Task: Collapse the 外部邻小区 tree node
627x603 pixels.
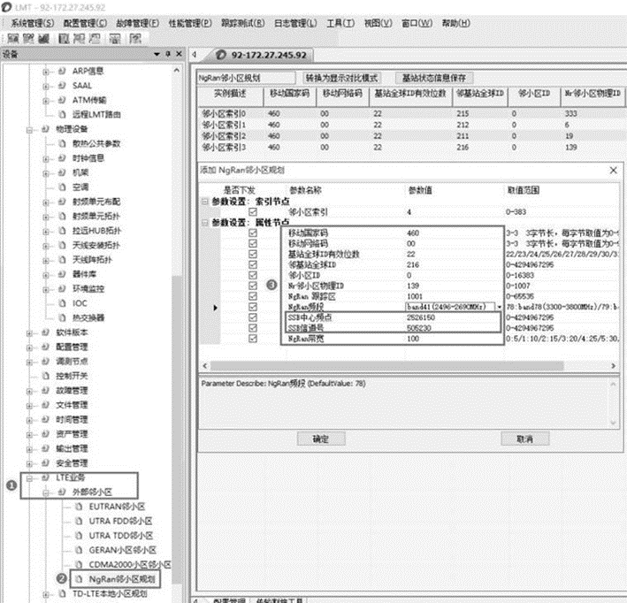Action: (46, 492)
